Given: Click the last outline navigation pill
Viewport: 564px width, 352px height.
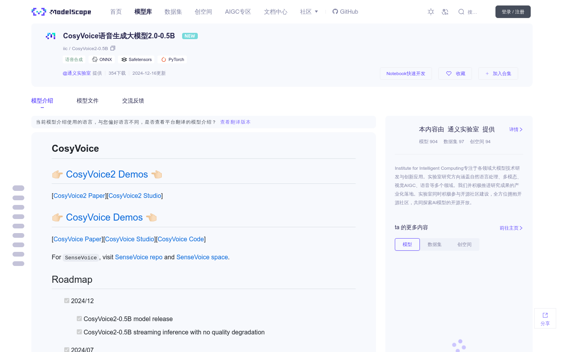Looking at the screenshot, I should point(18,264).
